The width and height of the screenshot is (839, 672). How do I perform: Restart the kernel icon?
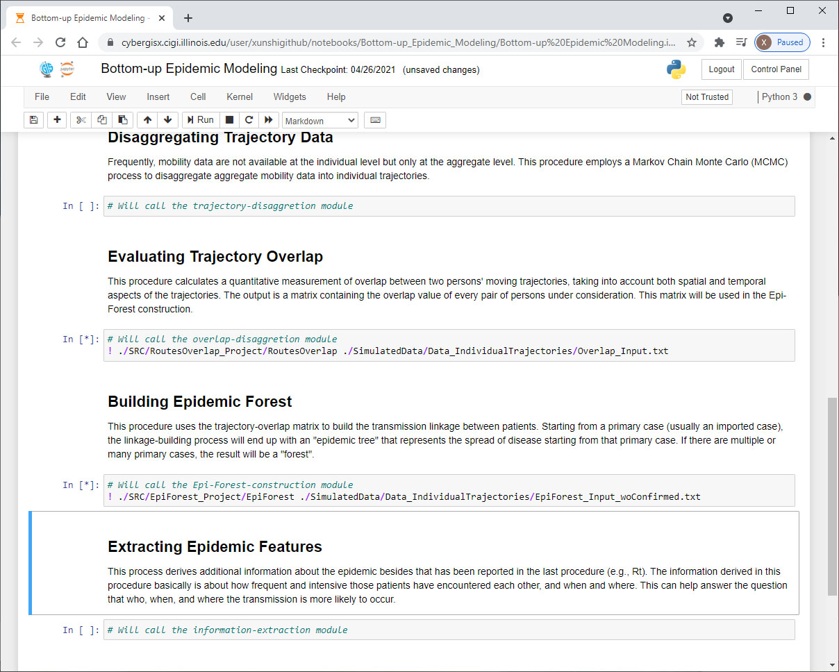click(x=249, y=120)
